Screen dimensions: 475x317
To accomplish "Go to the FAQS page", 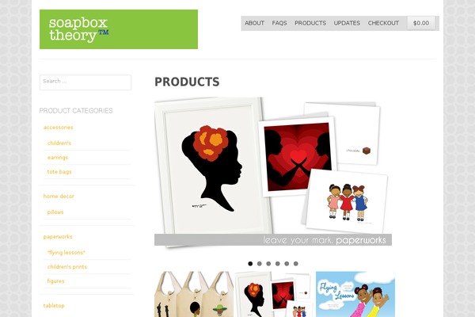I will tap(279, 23).
